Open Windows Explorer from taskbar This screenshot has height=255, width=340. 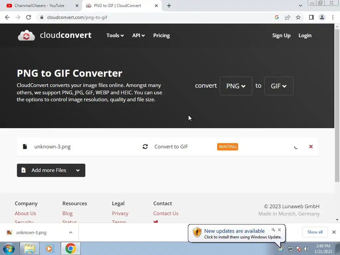tap(30, 248)
